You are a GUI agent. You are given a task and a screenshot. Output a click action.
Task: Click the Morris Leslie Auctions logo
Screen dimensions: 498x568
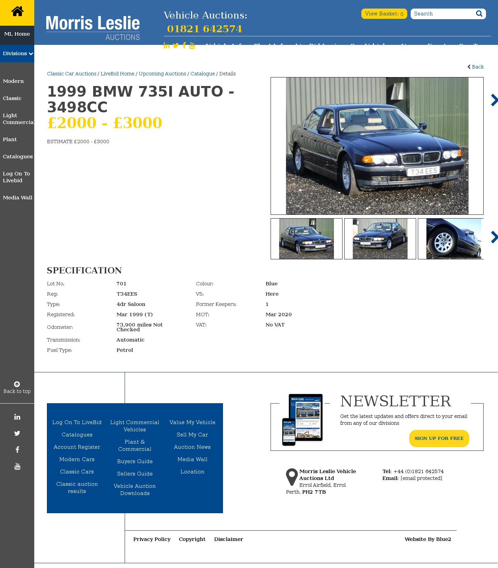tap(93, 28)
